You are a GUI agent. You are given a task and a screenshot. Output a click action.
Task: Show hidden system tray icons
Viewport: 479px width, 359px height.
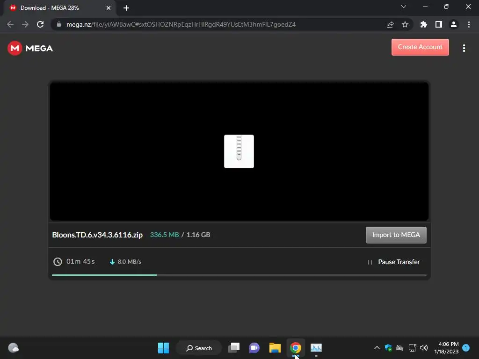(x=377, y=348)
